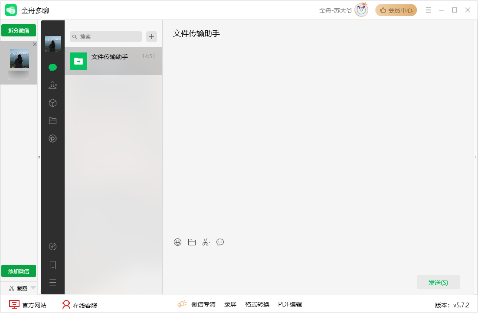Click the search box in chat list
Viewport: 478px width, 313px height.
(106, 36)
